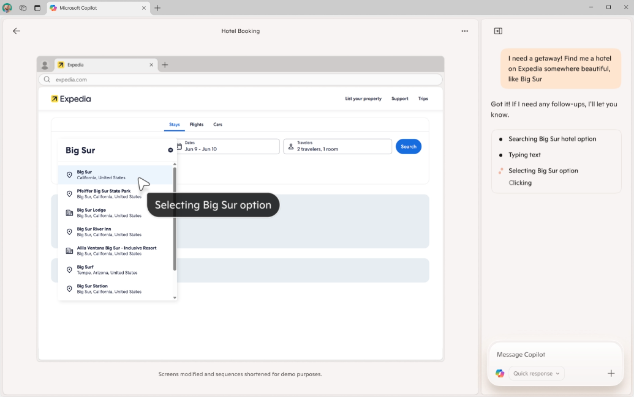Click the Hotel Booking title
The height and width of the screenshot is (397, 634).
tap(241, 31)
